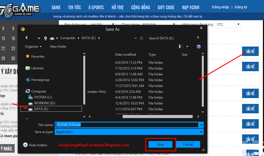Click the Libraries folder icon
Image resolution: width=264 pixels, height=156 pixels.
(27, 68)
